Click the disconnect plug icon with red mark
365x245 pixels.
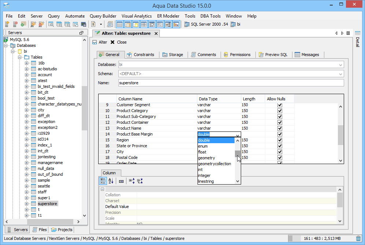(41, 24)
